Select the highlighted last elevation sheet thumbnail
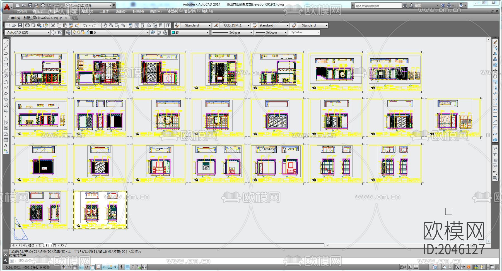Screen dimensions: 502x271 pyautogui.click(x=100, y=210)
